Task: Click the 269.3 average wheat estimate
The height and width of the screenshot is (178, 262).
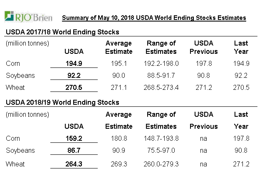Action: pos(119,164)
